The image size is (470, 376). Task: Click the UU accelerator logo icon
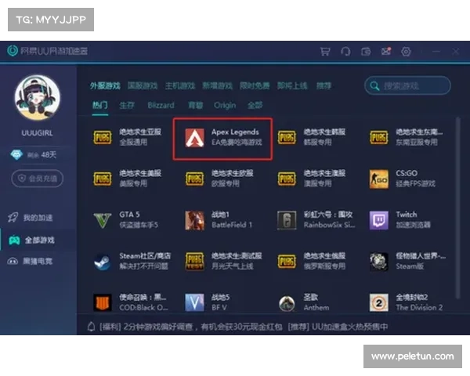point(13,51)
